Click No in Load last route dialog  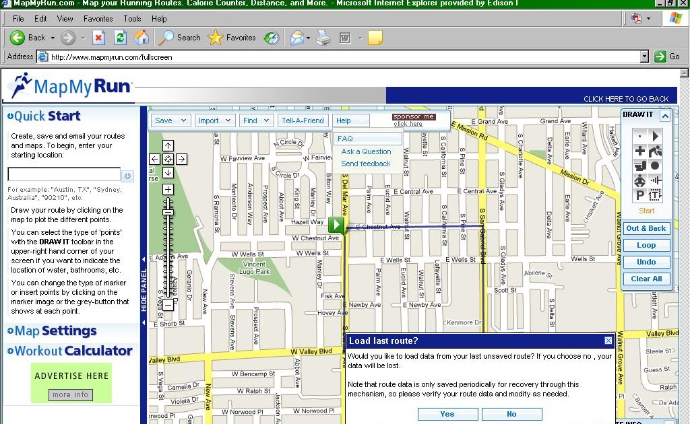(512, 414)
